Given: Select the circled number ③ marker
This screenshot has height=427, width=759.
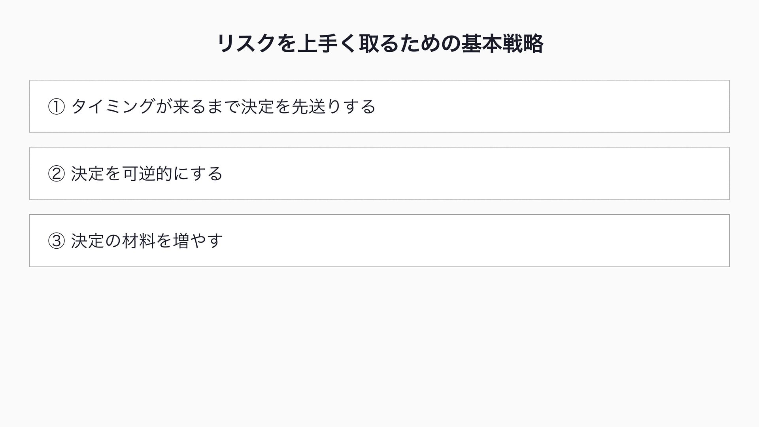Looking at the screenshot, I should coord(56,241).
